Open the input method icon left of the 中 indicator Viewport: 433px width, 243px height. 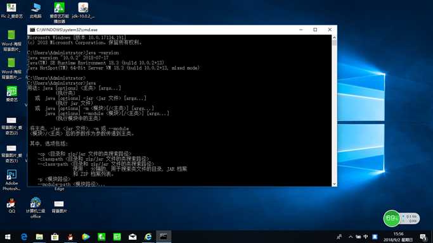click(x=358, y=237)
